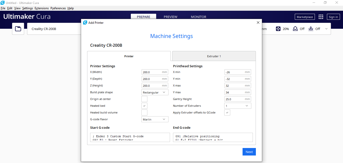Open the Build plate shape dropdown

[x=155, y=92]
